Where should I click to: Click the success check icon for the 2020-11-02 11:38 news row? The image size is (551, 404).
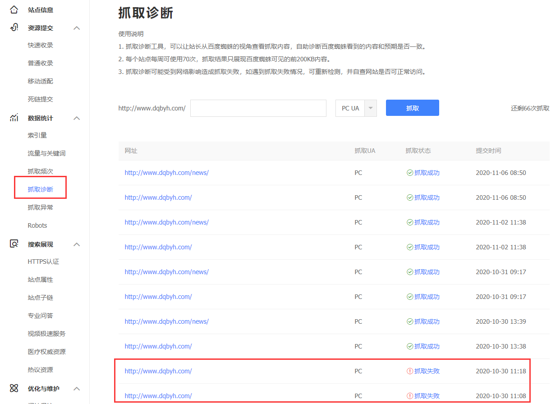pos(410,222)
